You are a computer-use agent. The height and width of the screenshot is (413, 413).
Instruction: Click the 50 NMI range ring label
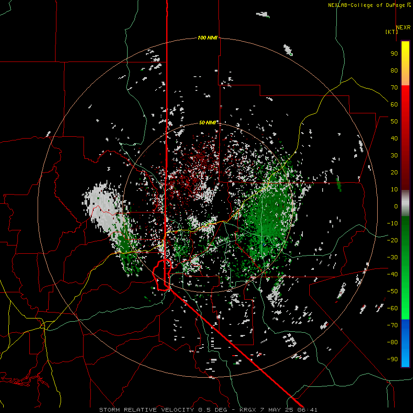(x=207, y=123)
